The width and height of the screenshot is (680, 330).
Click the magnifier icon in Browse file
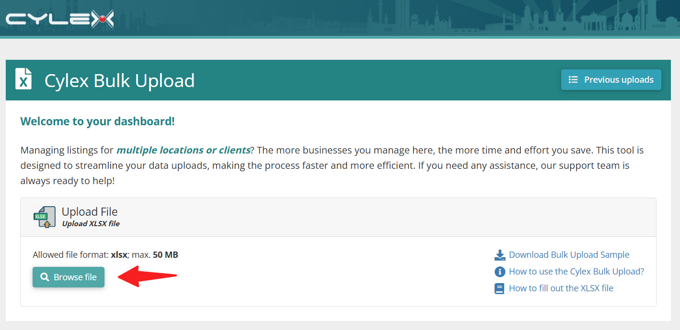coord(45,277)
